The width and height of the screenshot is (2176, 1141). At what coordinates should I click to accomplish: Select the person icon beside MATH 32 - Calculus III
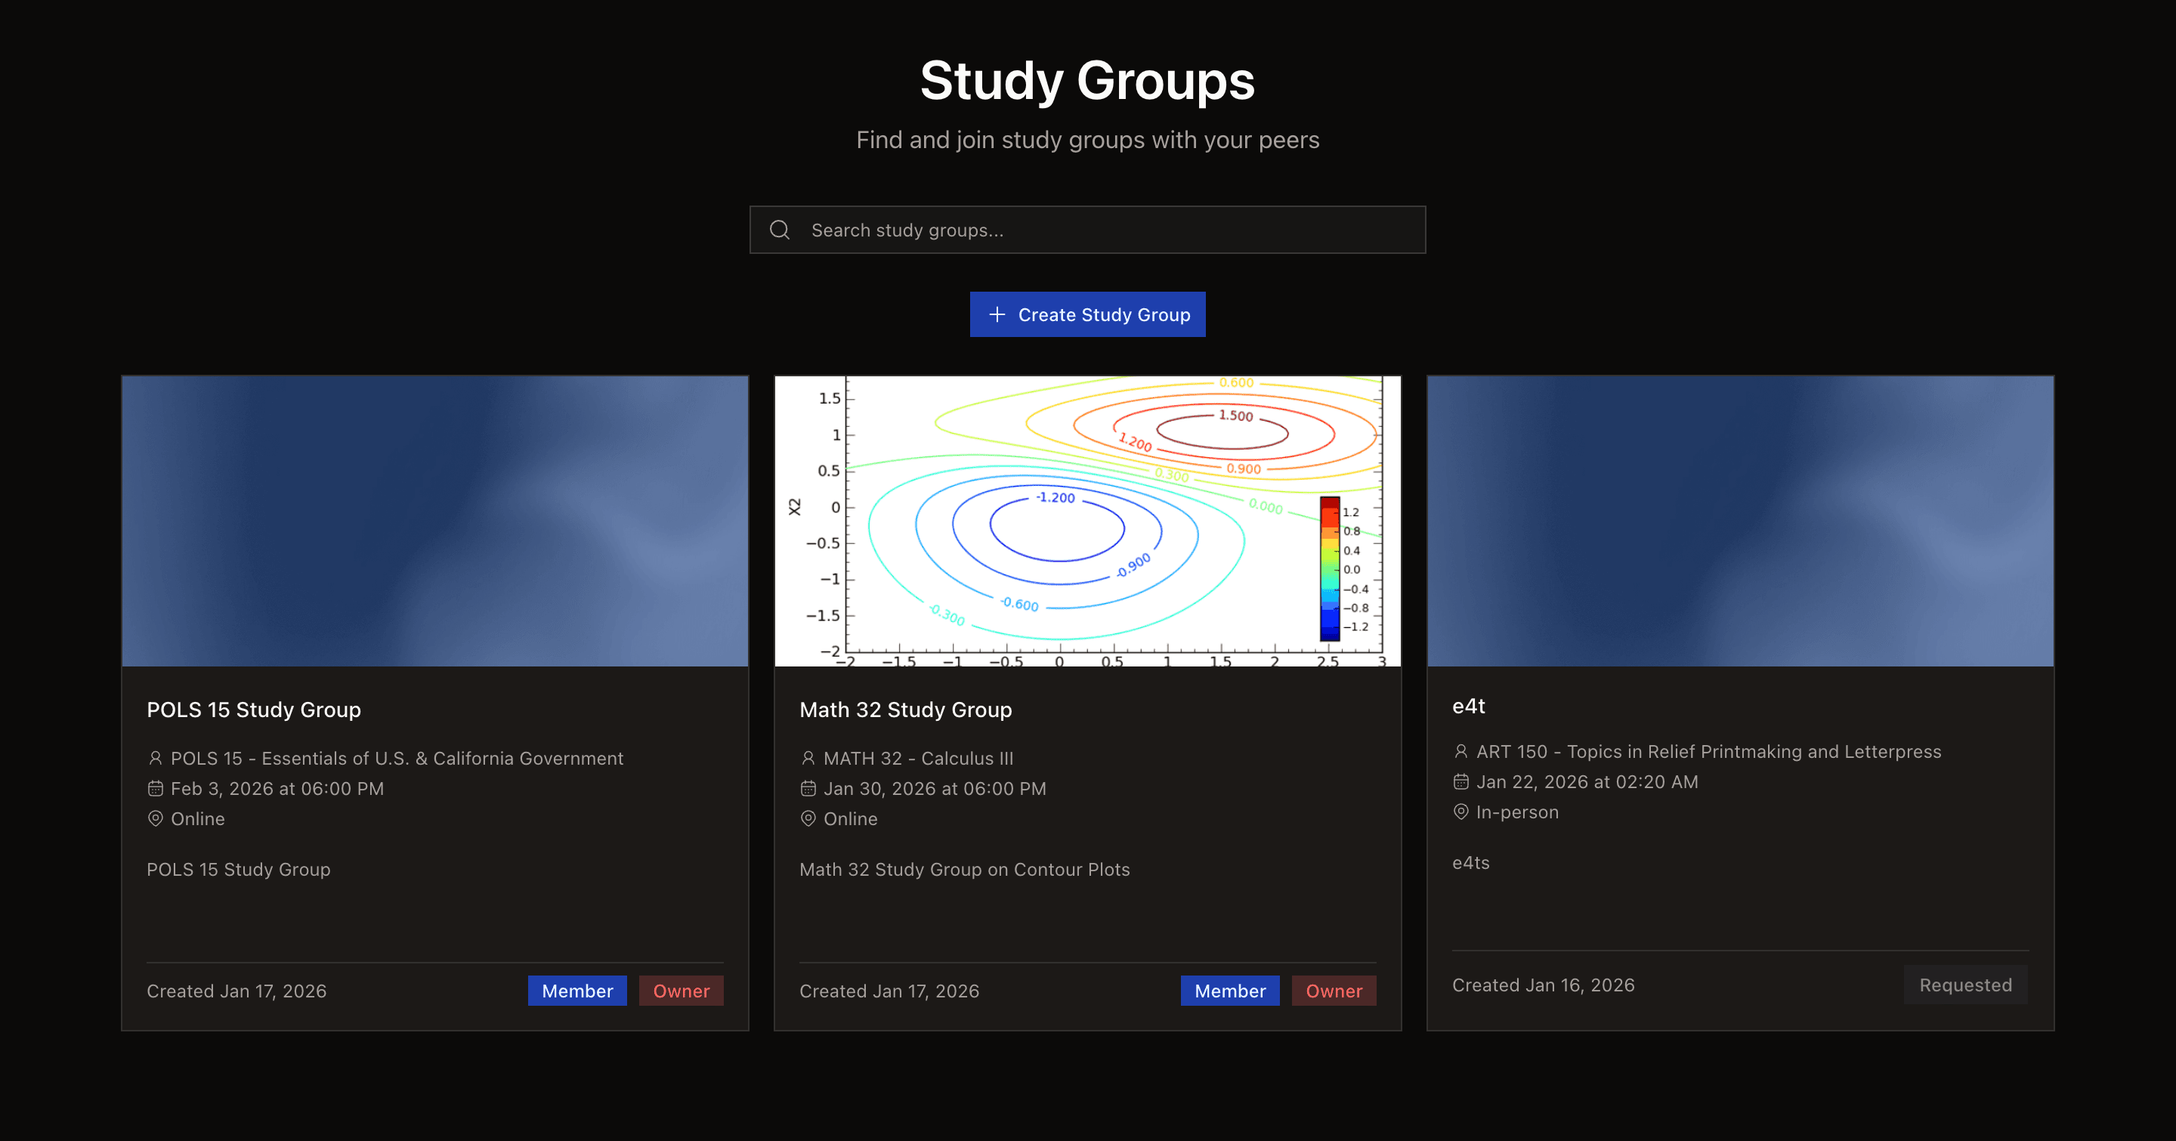808,758
